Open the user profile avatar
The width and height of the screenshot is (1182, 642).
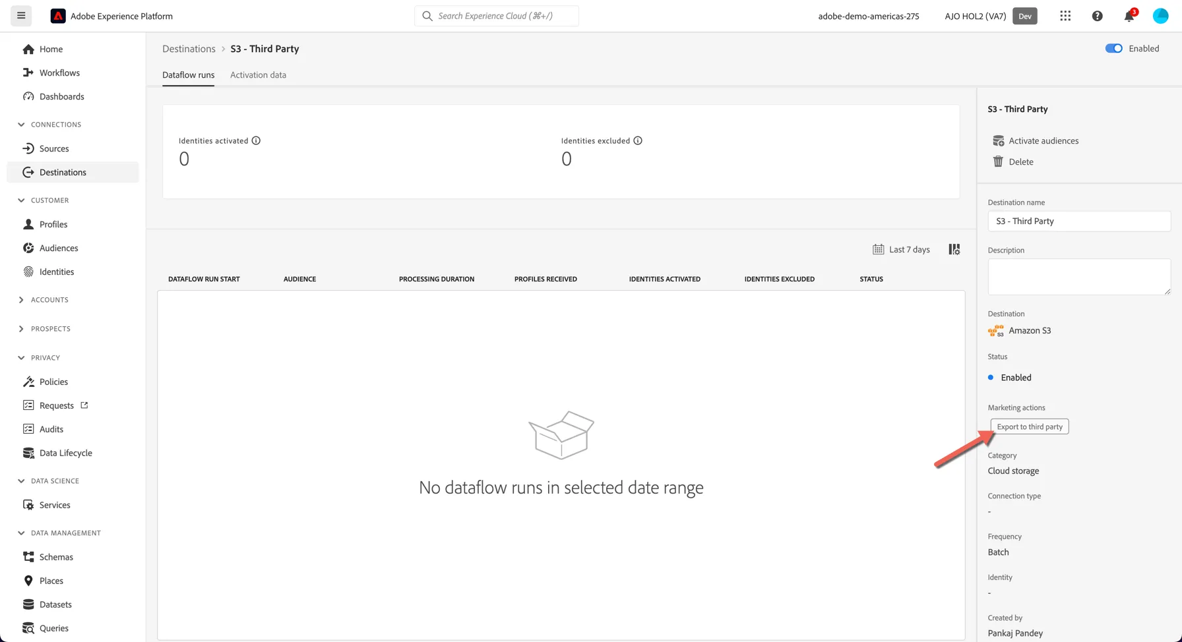(x=1161, y=16)
